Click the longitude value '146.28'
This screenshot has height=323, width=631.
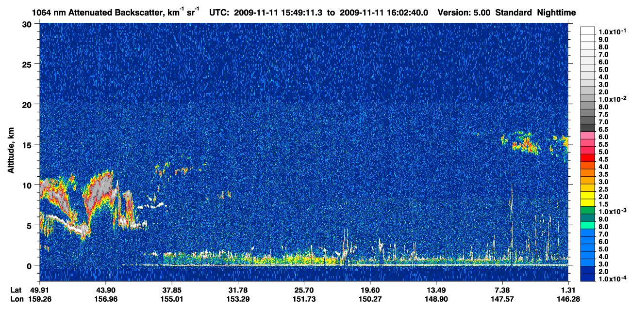(568, 299)
